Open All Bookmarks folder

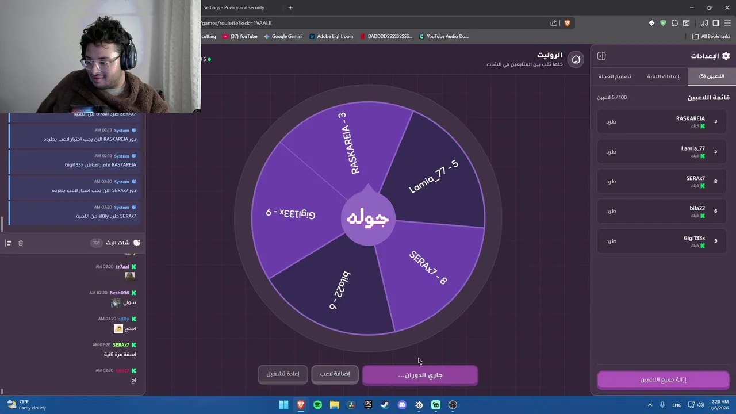point(711,36)
